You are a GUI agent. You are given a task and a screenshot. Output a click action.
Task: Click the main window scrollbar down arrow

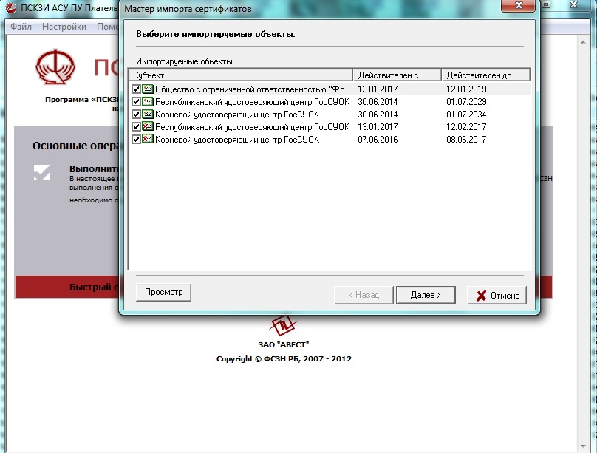(x=583, y=446)
